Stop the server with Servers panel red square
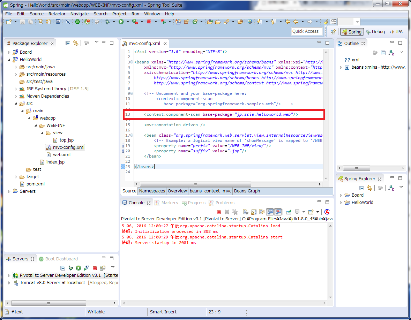The height and width of the screenshot is (320, 411). (95, 268)
